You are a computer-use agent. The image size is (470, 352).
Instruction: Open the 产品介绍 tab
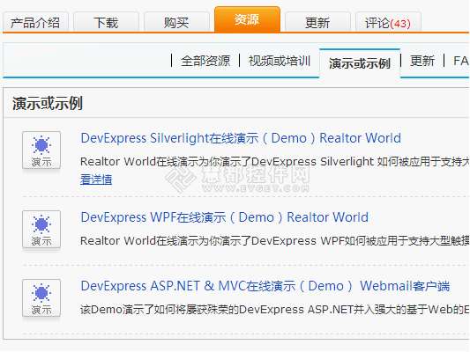point(35,22)
